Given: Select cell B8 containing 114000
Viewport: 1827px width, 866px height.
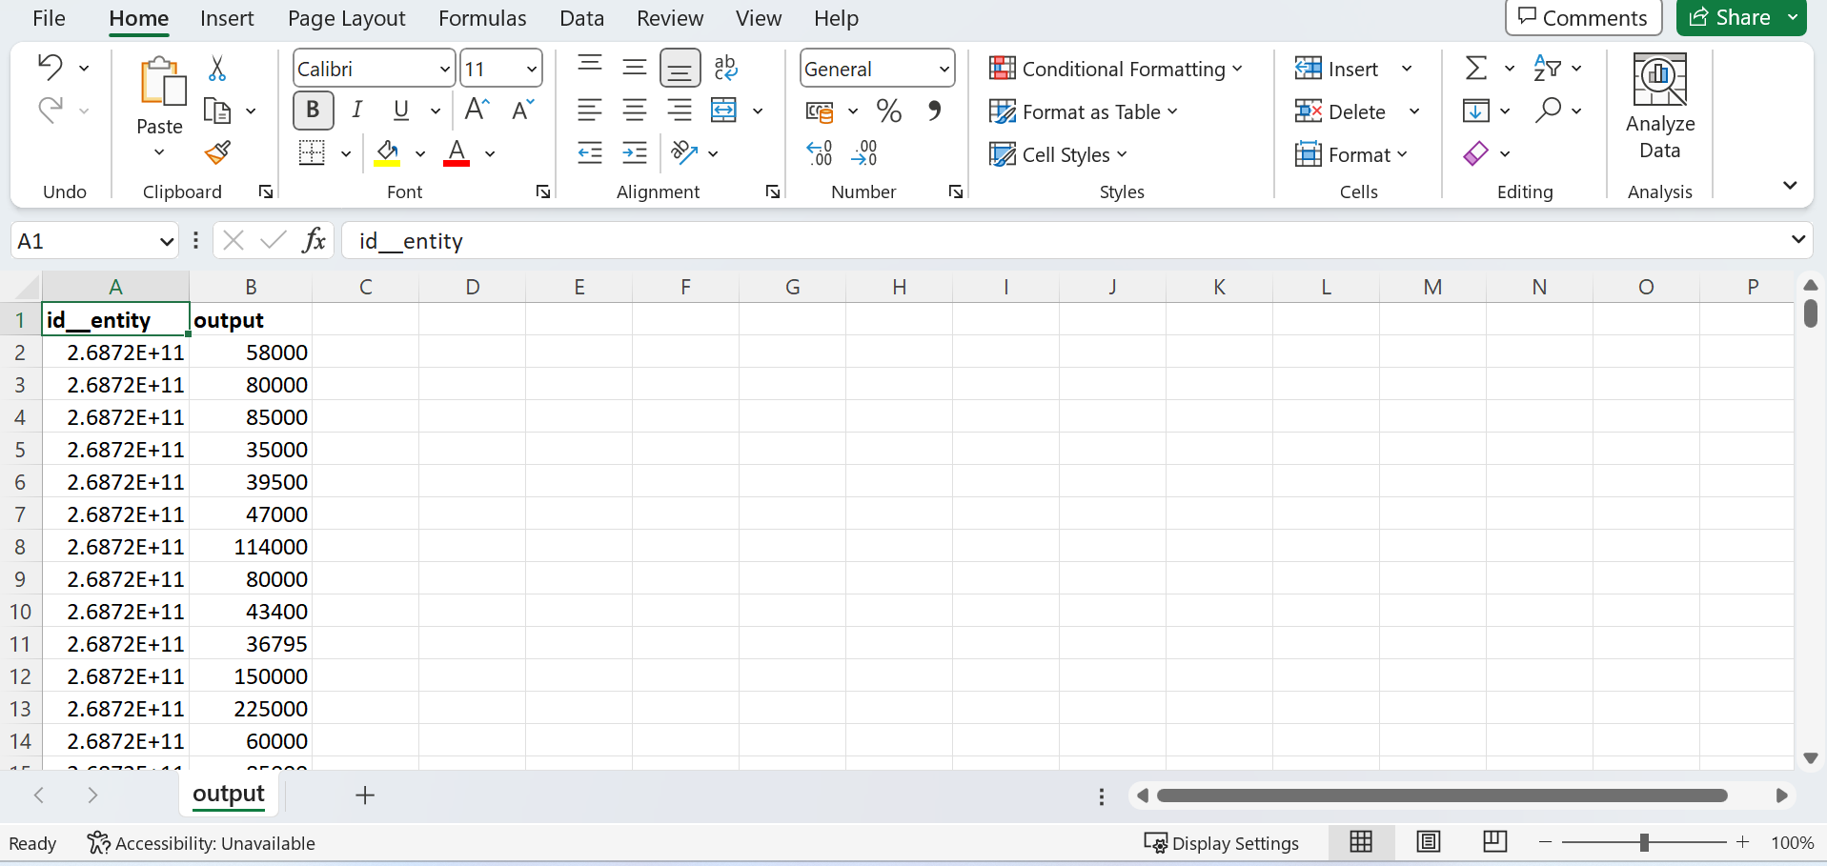Looking at the screenshot, I should 252,547.
